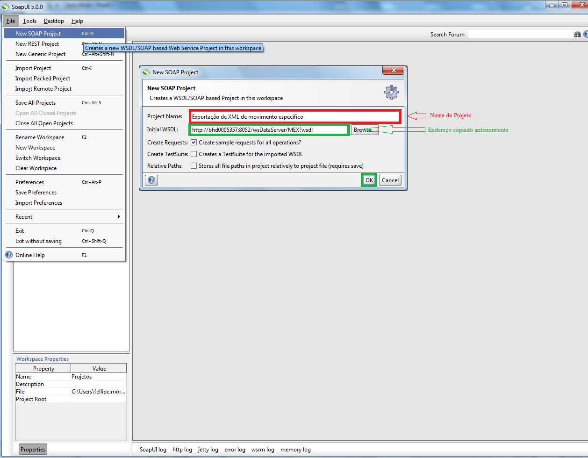This screenshot has width=588, height=458.
Task: Select Exit menu item
Action: coord(64,231)
